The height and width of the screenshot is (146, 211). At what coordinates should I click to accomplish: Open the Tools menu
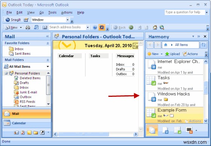52,12
